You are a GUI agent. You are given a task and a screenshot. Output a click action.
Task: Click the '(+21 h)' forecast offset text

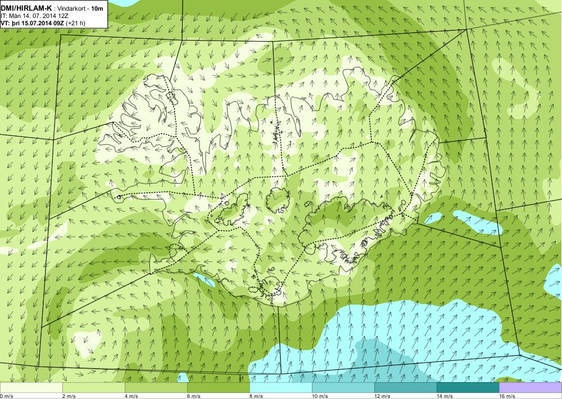pos(76,23)
